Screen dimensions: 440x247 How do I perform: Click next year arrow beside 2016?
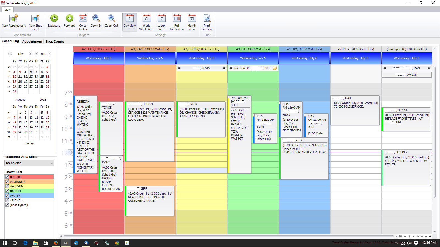pyautogui.click(x=49, y=54)
